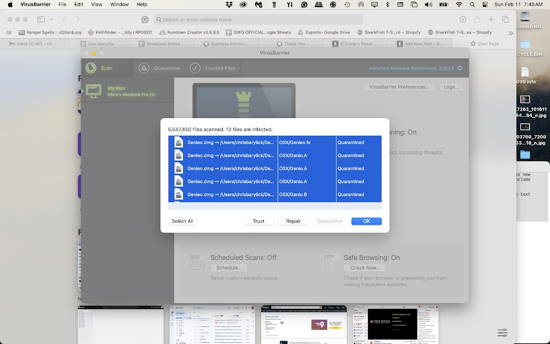The height and width of the screenshot is (344, 550).
Task: Open GWD OFFICIAL Google Sheets bookmark
Action: [258, 32]
